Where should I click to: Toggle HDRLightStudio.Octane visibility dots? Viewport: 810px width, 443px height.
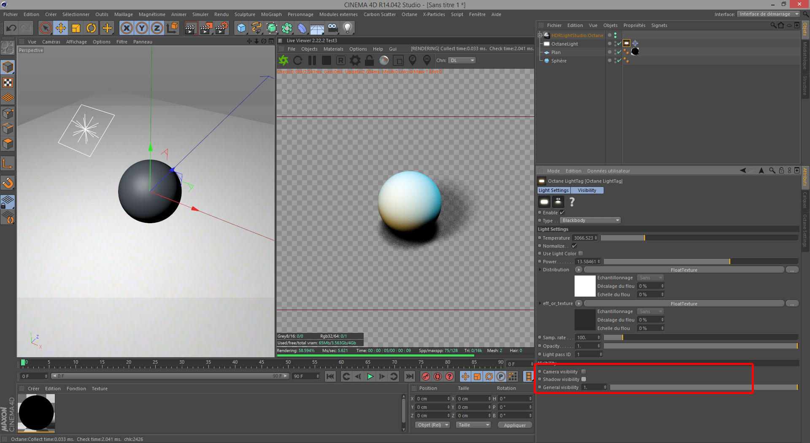pos(615,35)
